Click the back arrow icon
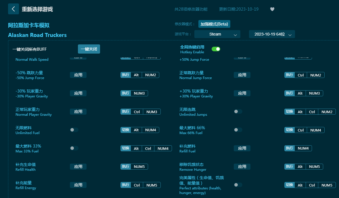339x198 pixels. [13, 9]
